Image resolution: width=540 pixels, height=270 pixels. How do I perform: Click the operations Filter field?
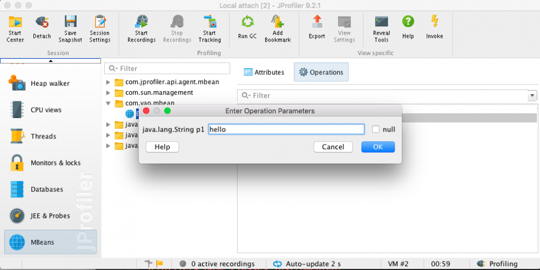[383, 95]
